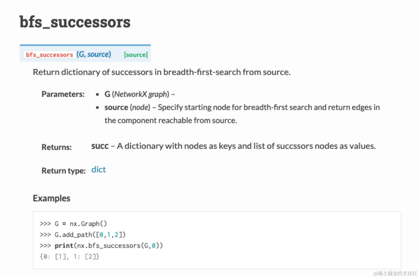Screen dimensions: 419x278
Task: Click the '@稀土掘金技术社区' watermark text
Action: pos(395,273)
